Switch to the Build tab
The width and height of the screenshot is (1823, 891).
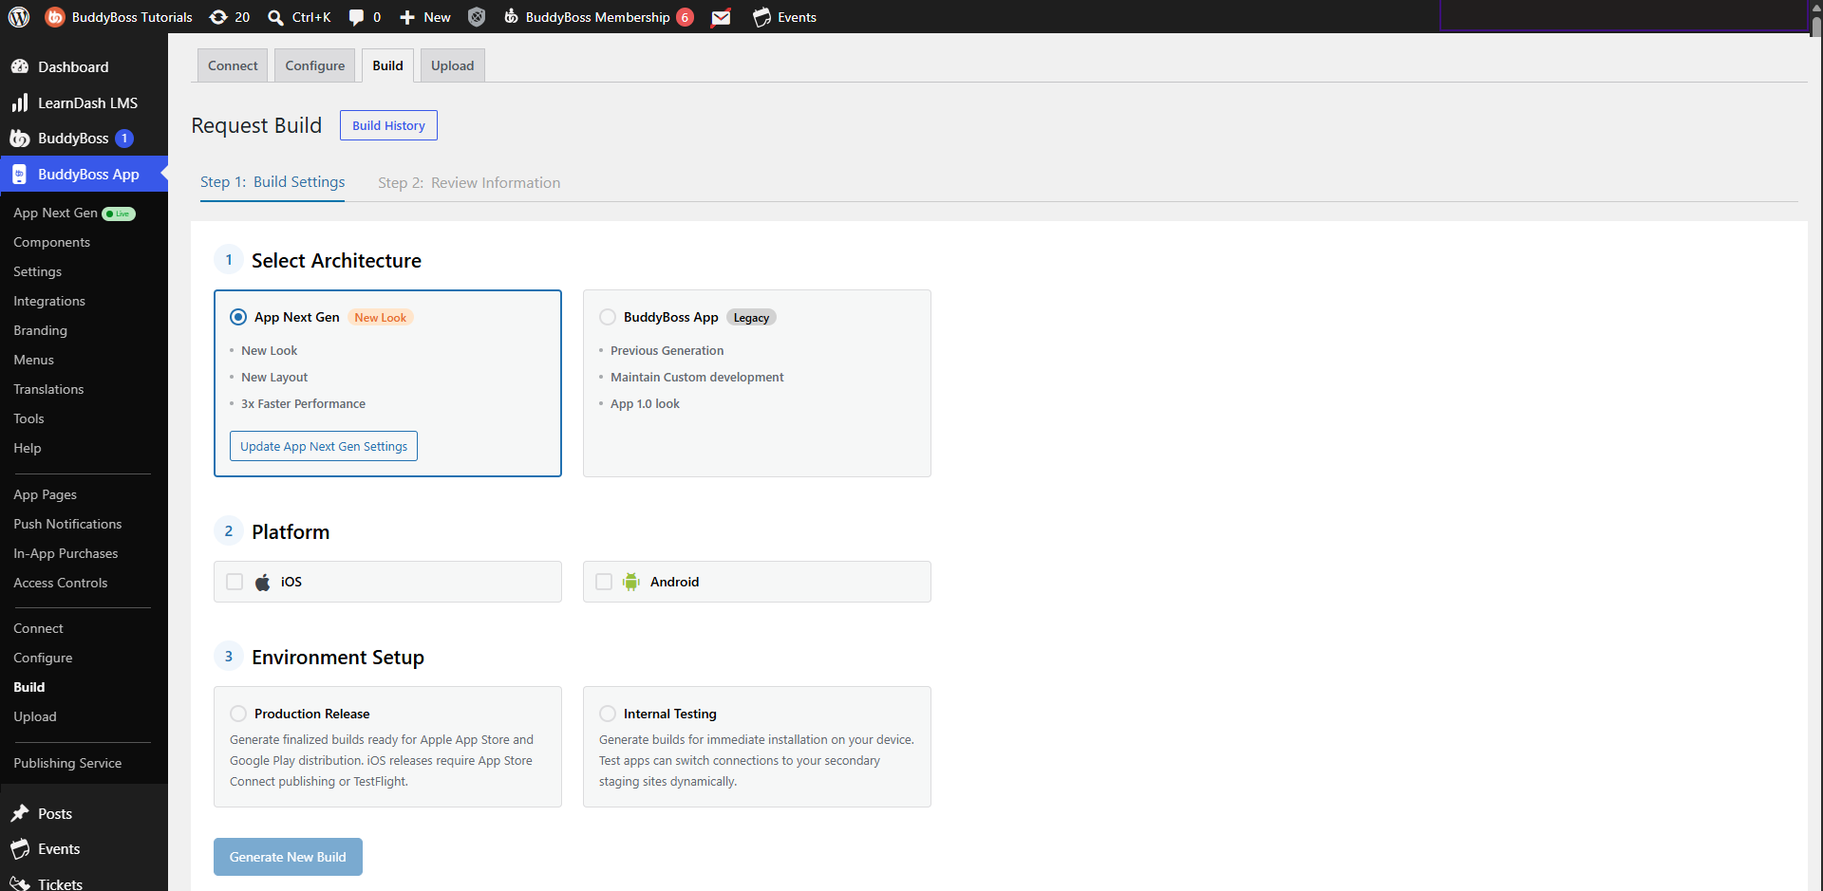click(387, 65)
